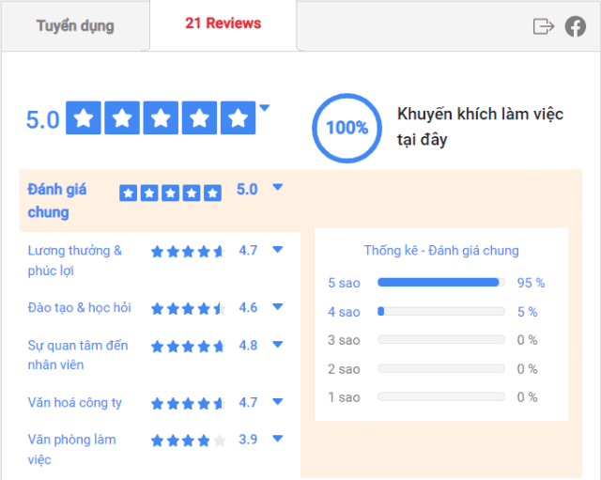Switch to the Tuyển dụng tab
This screenshot has height=480, width=601.
point(75,26)
